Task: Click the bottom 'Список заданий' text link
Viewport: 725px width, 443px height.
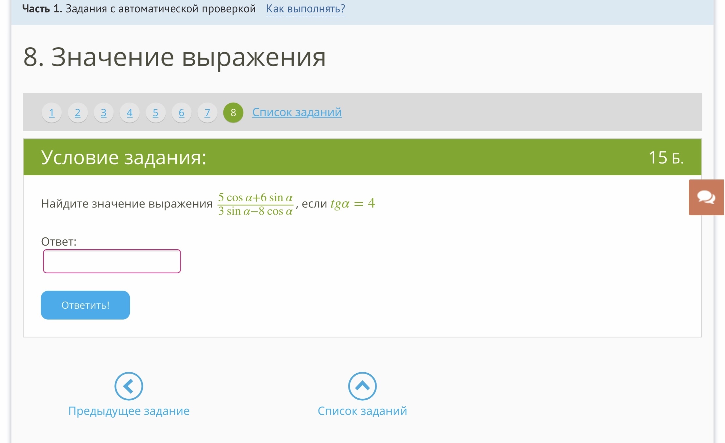Action: [x=362, y=411]
